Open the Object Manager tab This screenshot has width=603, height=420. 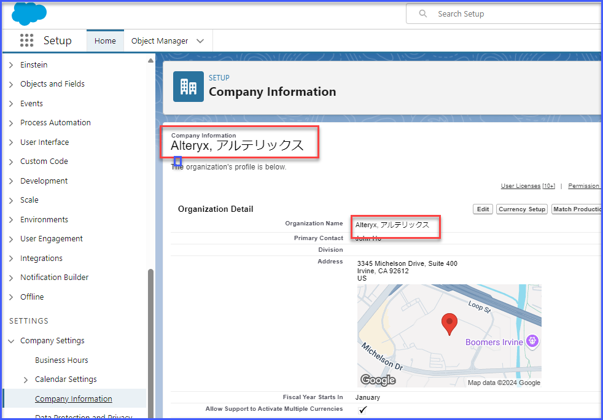[160, 41]
